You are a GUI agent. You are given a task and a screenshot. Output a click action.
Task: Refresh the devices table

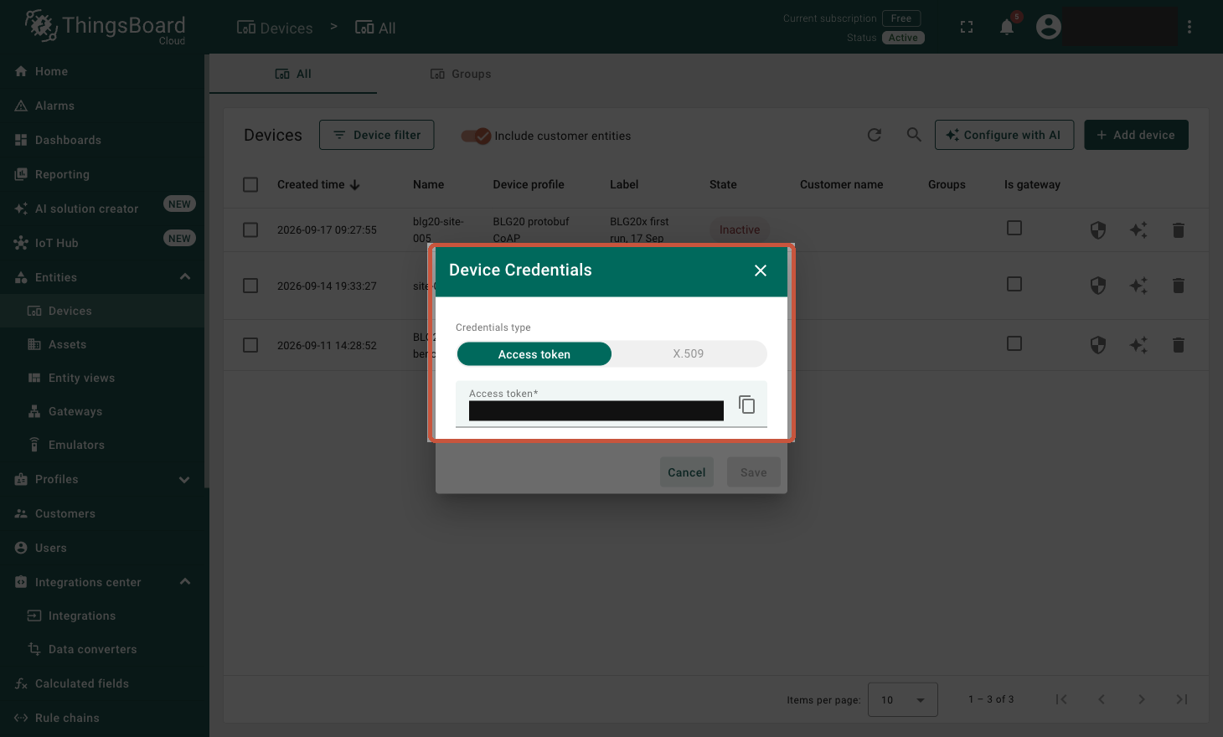875,135
